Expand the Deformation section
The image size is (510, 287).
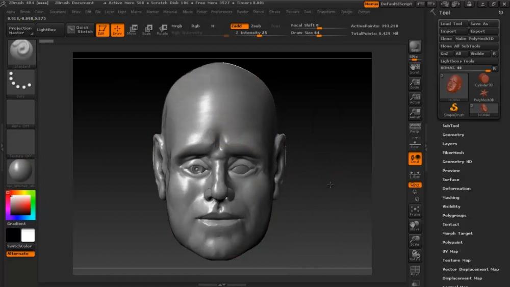[x=456, y=189]
